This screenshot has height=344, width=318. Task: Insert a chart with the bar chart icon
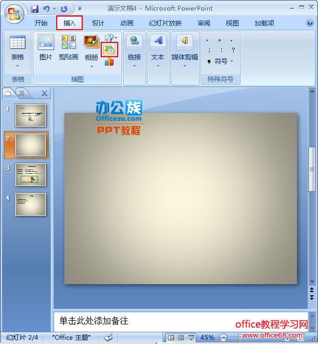109,61
